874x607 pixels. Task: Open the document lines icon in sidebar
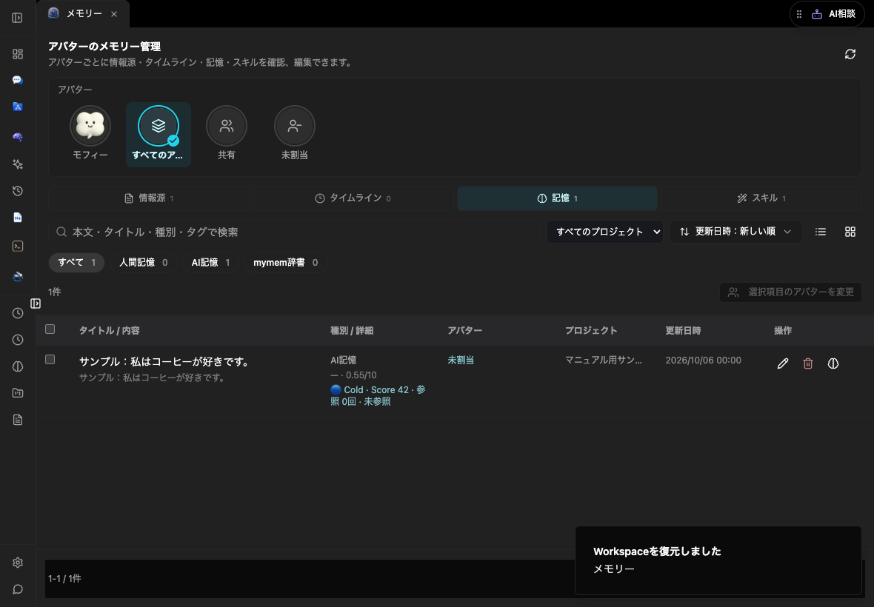(17, 420)
